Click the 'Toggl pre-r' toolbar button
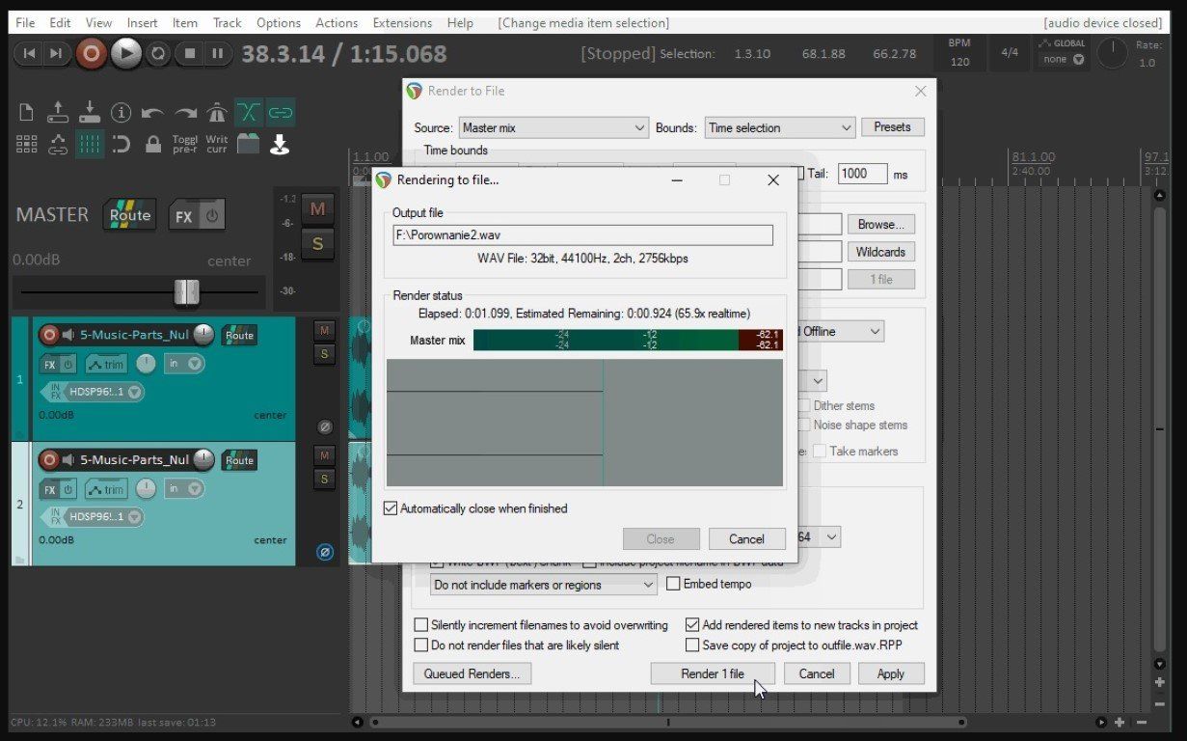The image size is (1187, 741). coord(185,145)
